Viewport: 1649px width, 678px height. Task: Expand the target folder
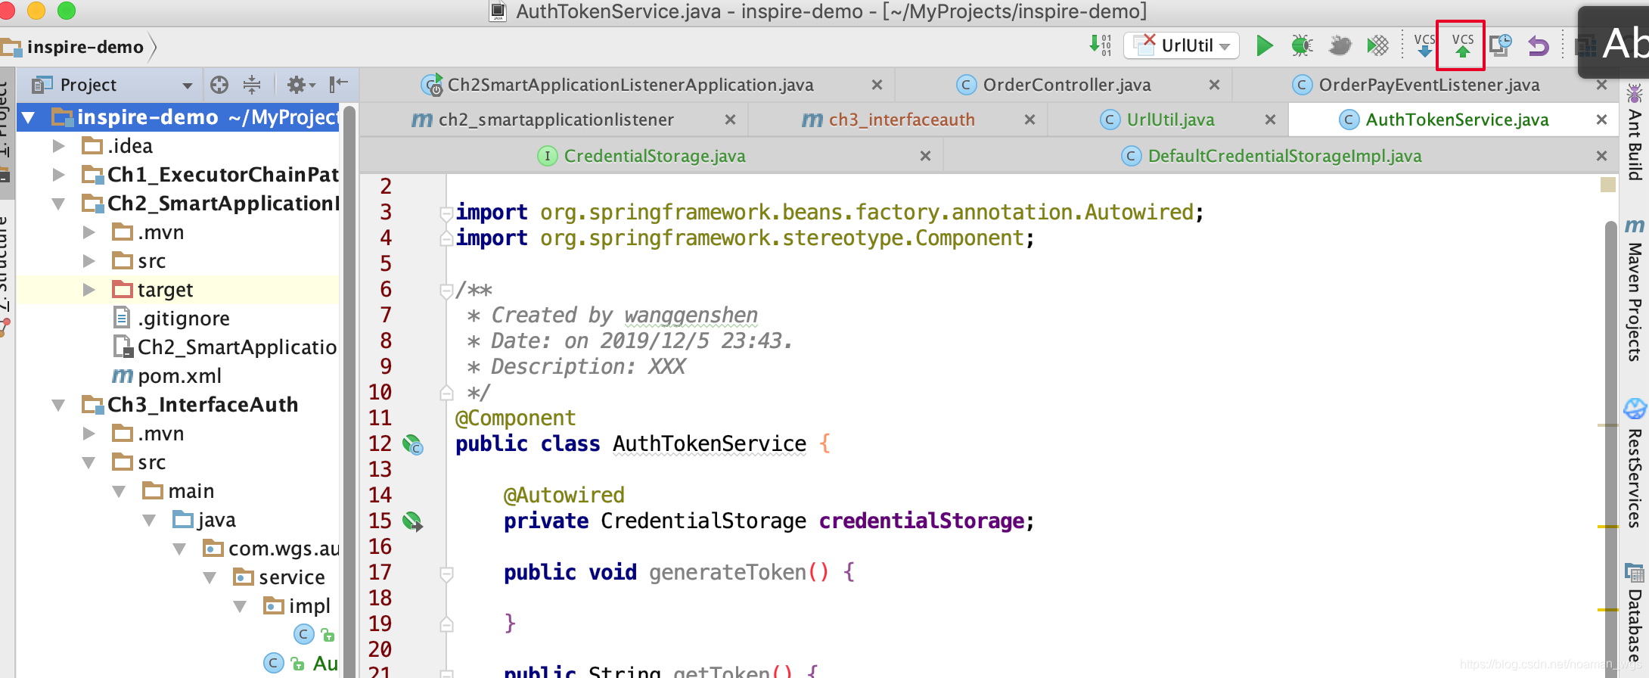pyautogui.click(x=89, y=290)
